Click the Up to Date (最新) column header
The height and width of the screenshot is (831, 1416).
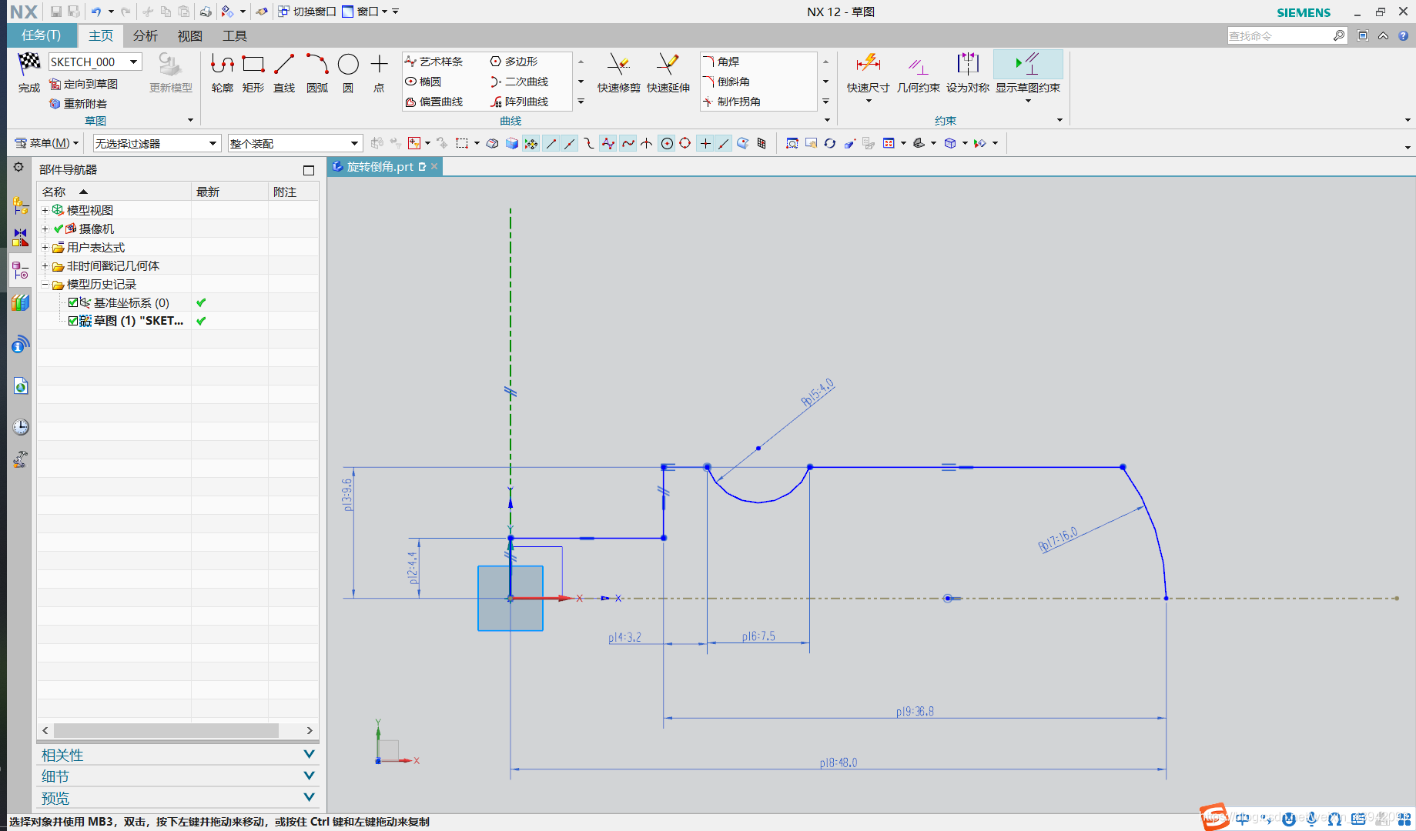(229, 192)
